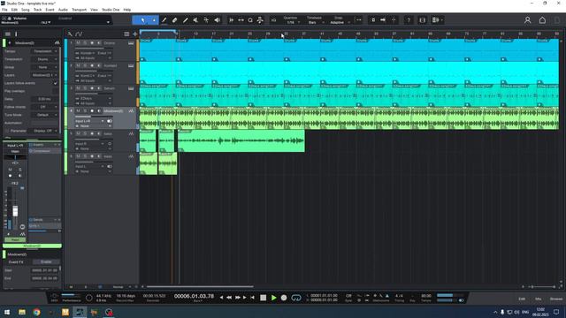566x318 pixels.
Task: Toggle stereo/mono switch on Mixdown(2) track
Action: 110,121
